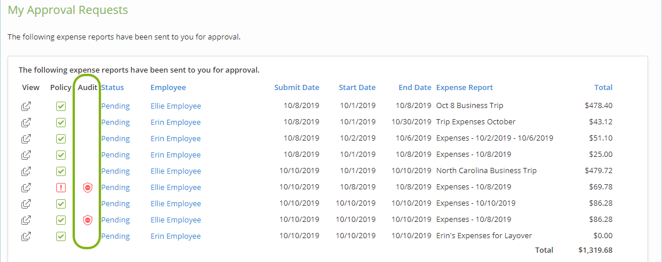The width and height of the screenshot is (662, 262).
Task: Sort by Start Date column header
Action: click(x=357, y=88)
